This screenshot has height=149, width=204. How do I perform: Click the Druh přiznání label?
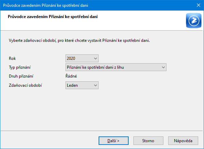[x=21, y=76]
